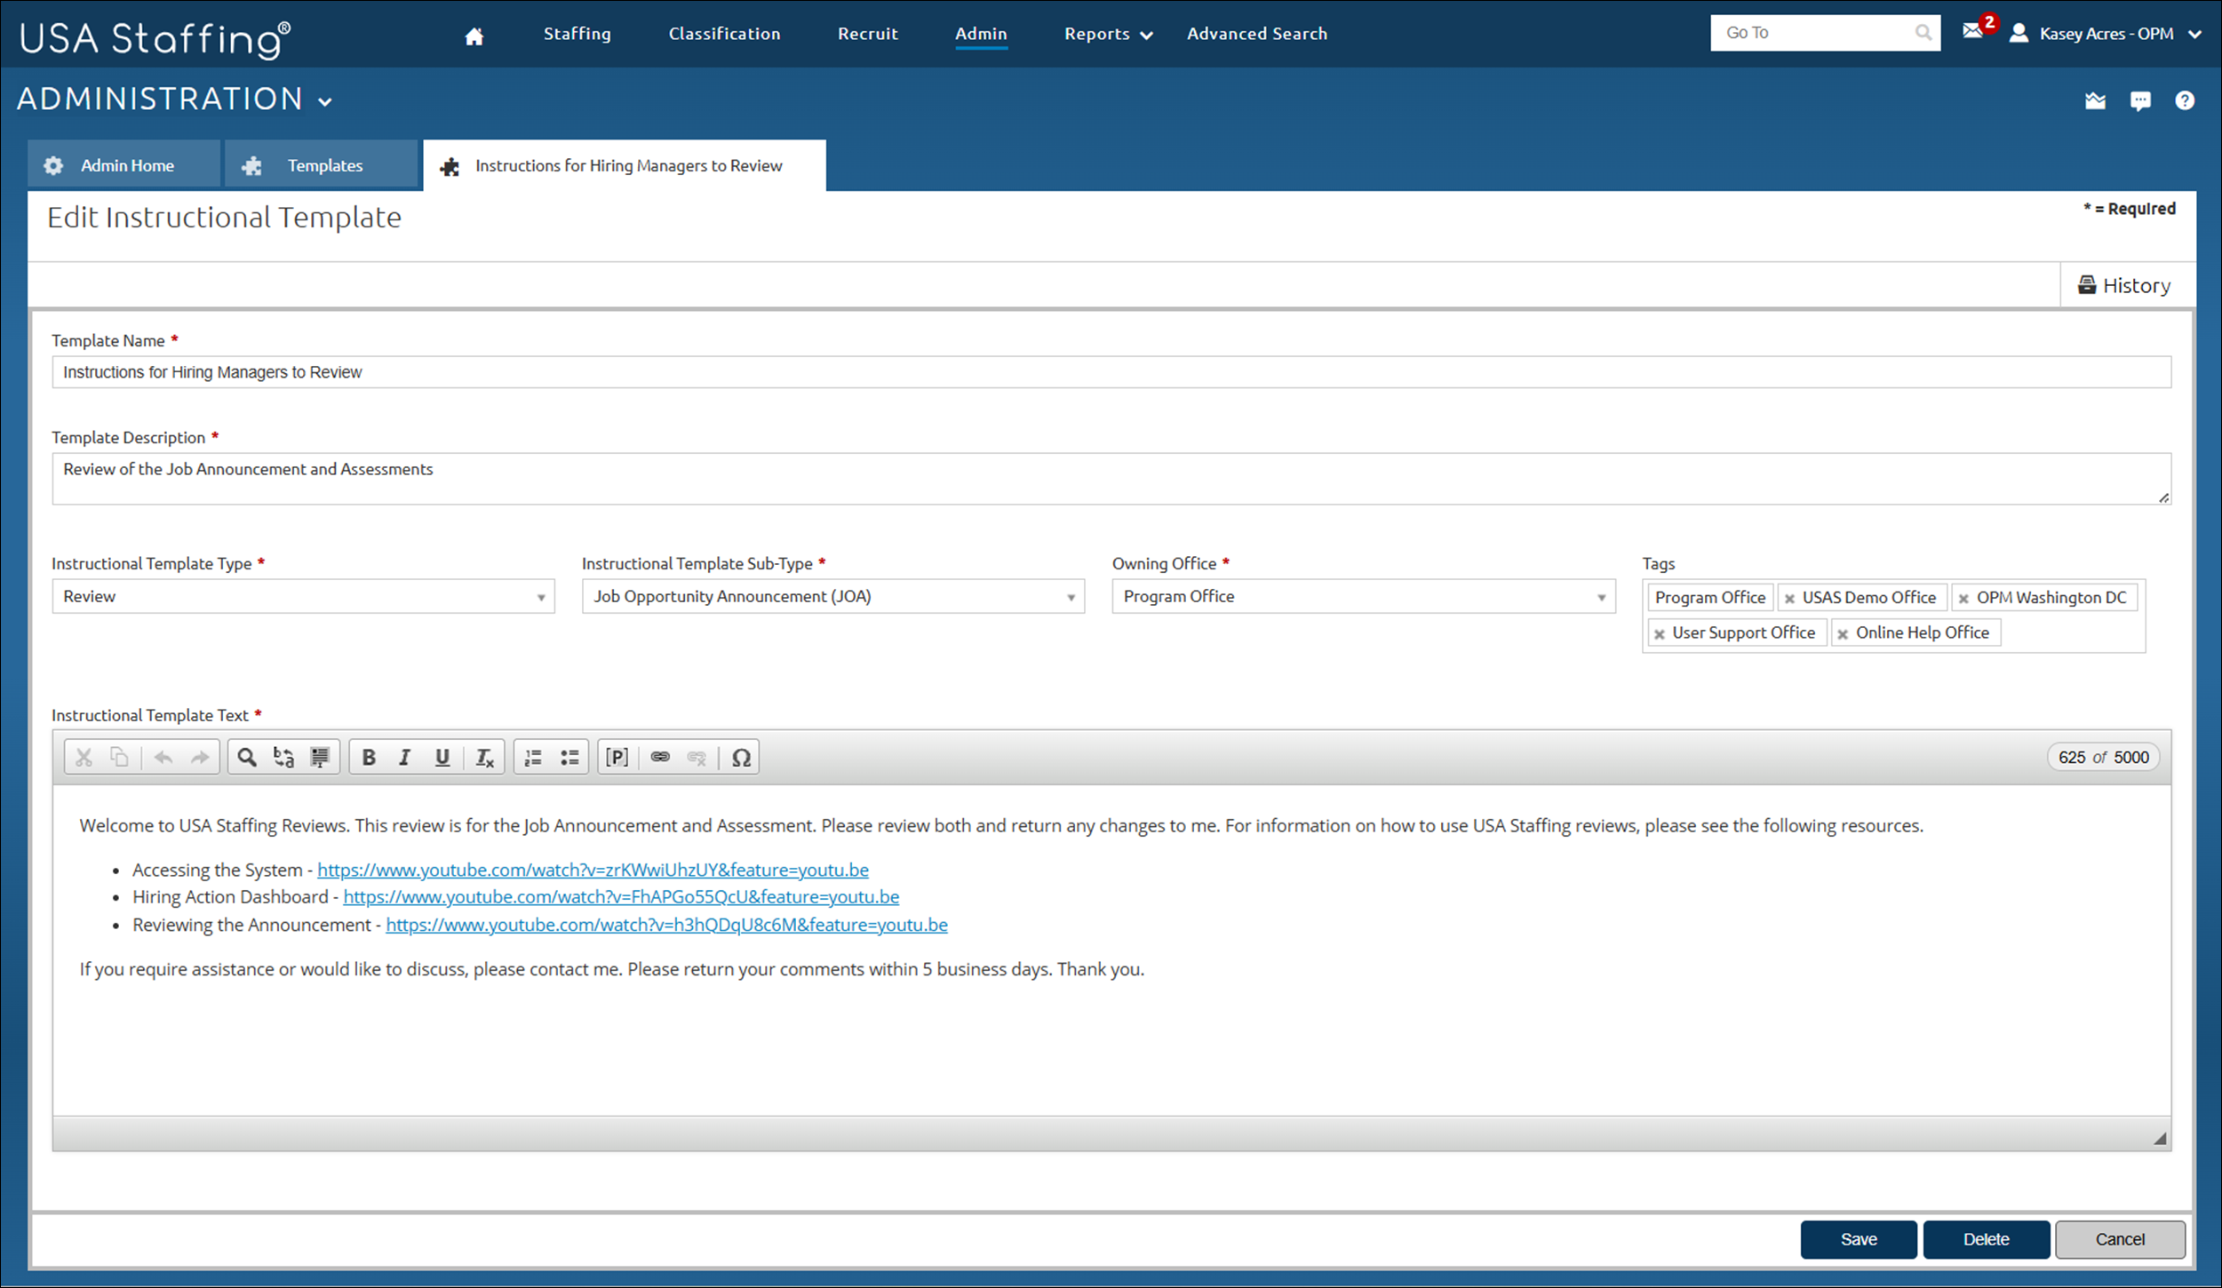The width and height of the screenshot is (2222, 1288).
Task: Remove the User Support Office tag
Action: [1658, 632]
